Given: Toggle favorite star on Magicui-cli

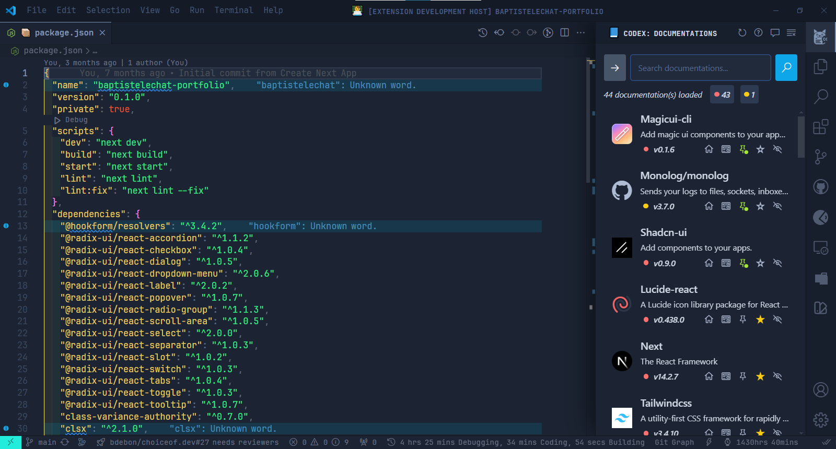Looking at the screenshot, I should click(x=760, y=149).
